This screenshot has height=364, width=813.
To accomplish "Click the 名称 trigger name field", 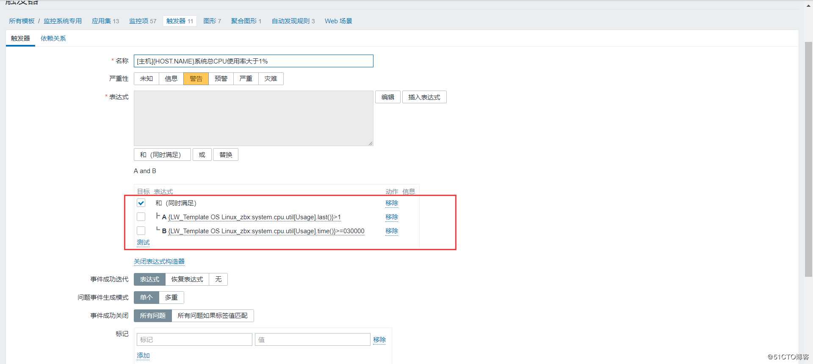I will [253, 61].
